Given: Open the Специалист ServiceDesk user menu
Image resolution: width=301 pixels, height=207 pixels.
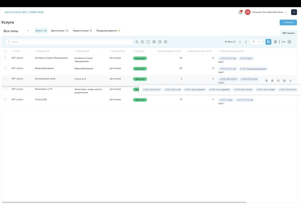Looking at the screenshot, I should (x=269, y=12).
